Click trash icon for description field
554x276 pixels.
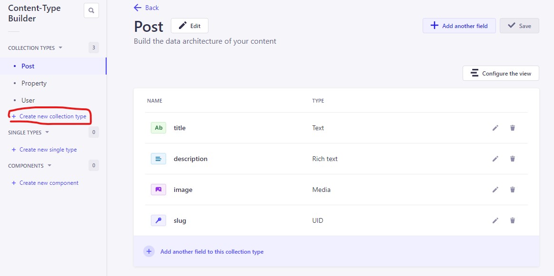[x=513, y=159]
